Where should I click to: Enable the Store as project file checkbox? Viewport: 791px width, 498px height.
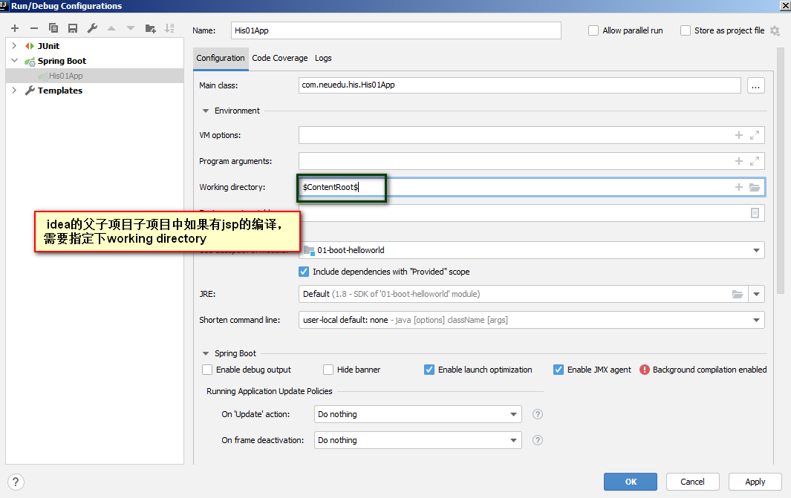pyautogui.click(x=685, y=30)
